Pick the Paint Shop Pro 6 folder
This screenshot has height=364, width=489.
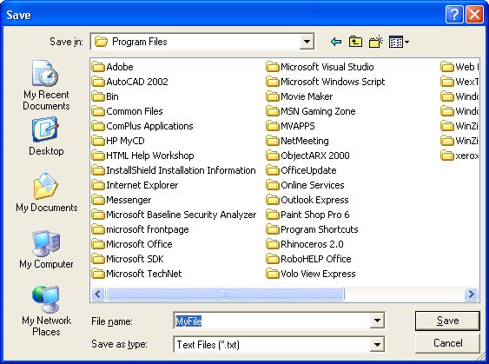click(x=308, y=215)
